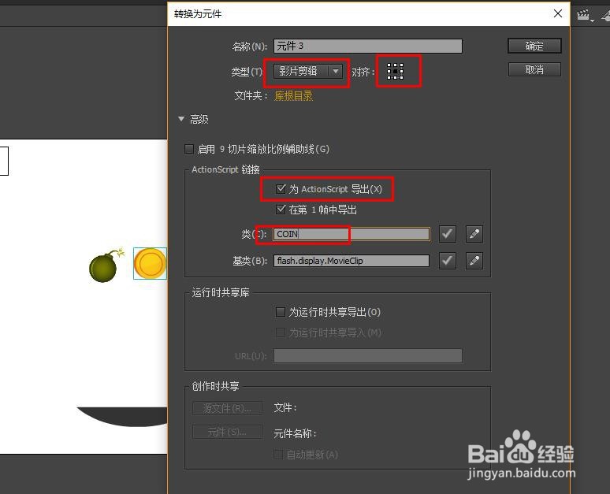Image resolution: width=610 pixels, height=494 pixels.
Task: Toggle 为 ActionScript 导出 checkbox
Action: click(x=281, y=189)
